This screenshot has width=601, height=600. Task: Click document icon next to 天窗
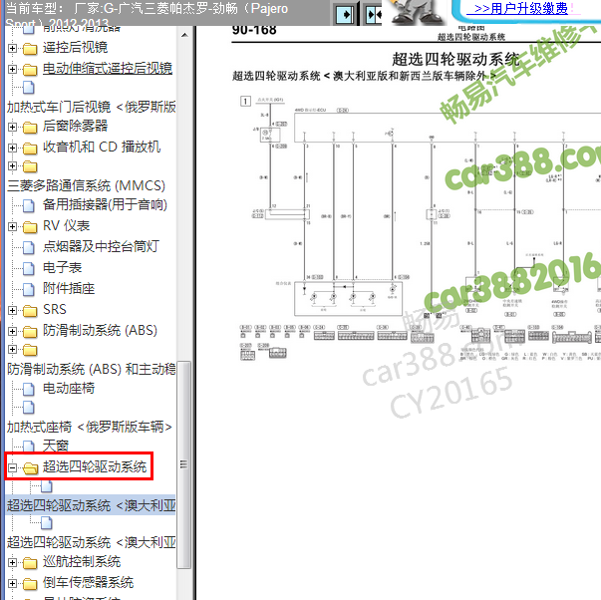[29, 446]
